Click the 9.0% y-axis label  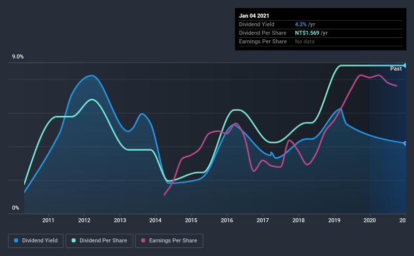click(18, 57)
